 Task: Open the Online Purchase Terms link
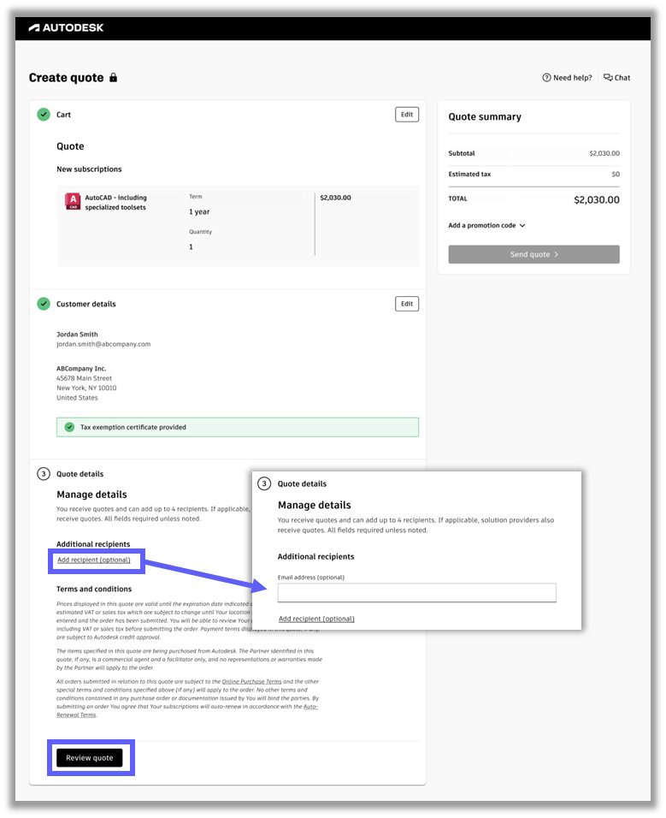pos(251,681)
